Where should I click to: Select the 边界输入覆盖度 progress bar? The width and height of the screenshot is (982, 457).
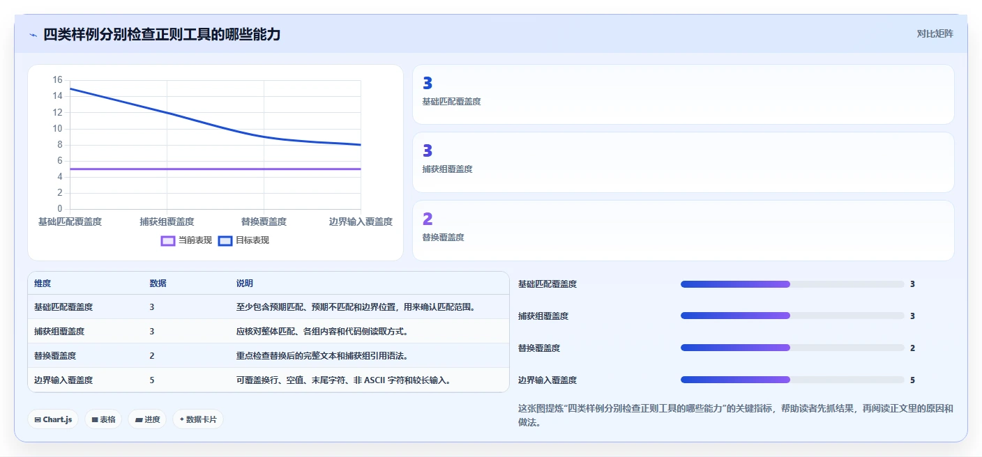792,380
